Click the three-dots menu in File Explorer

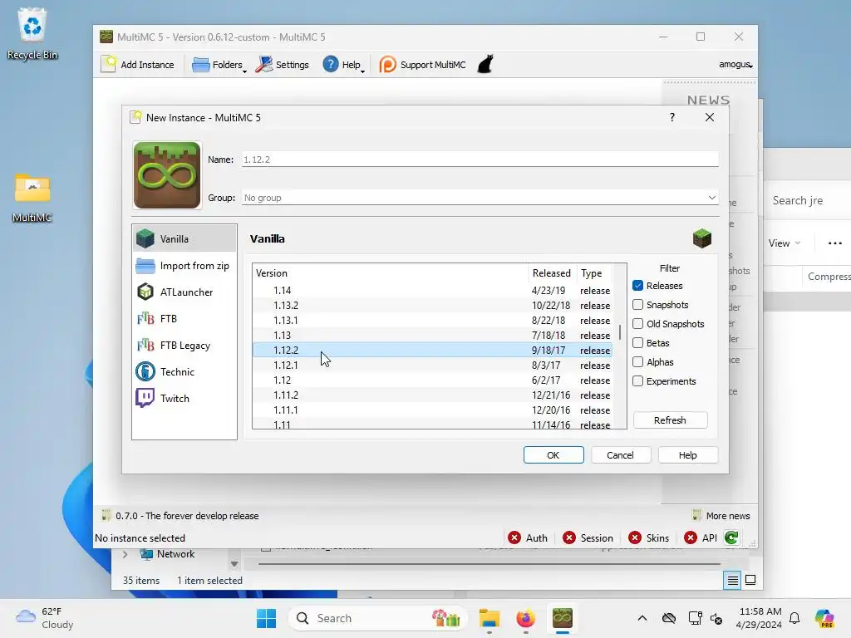pos(834,243)
